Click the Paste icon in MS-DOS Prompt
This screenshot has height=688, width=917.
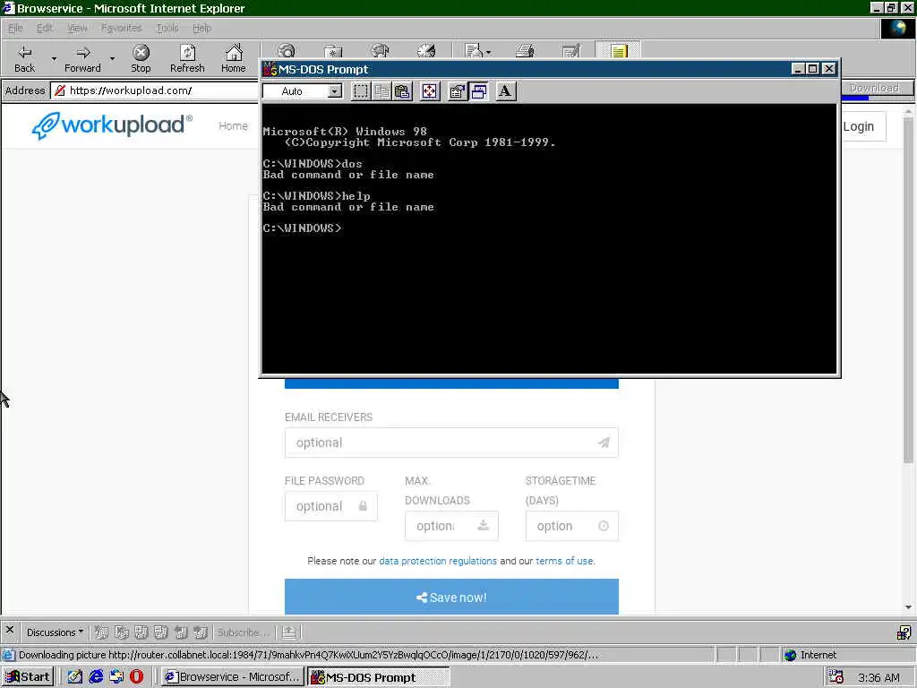coord(402,91)
